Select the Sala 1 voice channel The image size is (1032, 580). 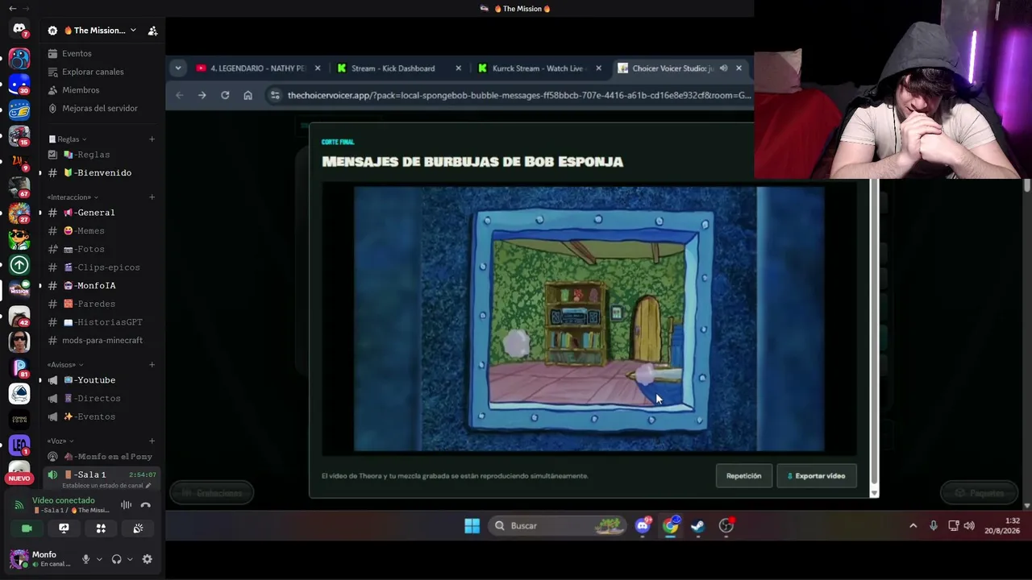click(102, 474)
